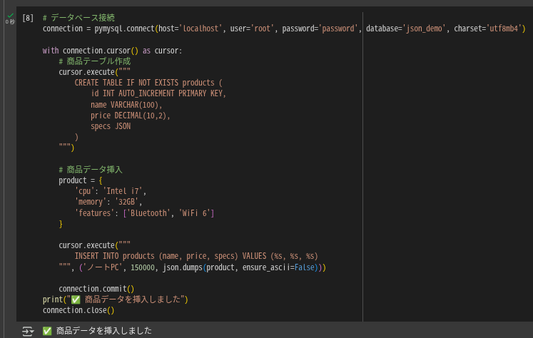Click the 'cpu': 'Intel i7' entry
Screen dimensions: 533x338
(x=111, y=191)
